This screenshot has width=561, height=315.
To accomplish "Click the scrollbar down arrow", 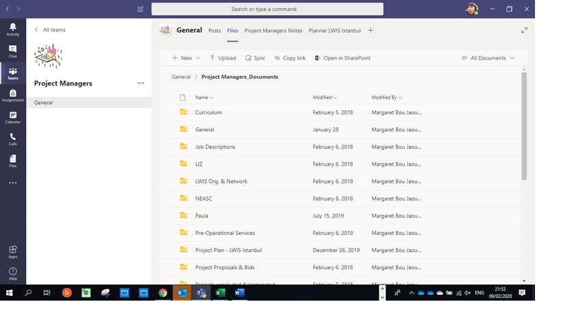I will [524, 281].
